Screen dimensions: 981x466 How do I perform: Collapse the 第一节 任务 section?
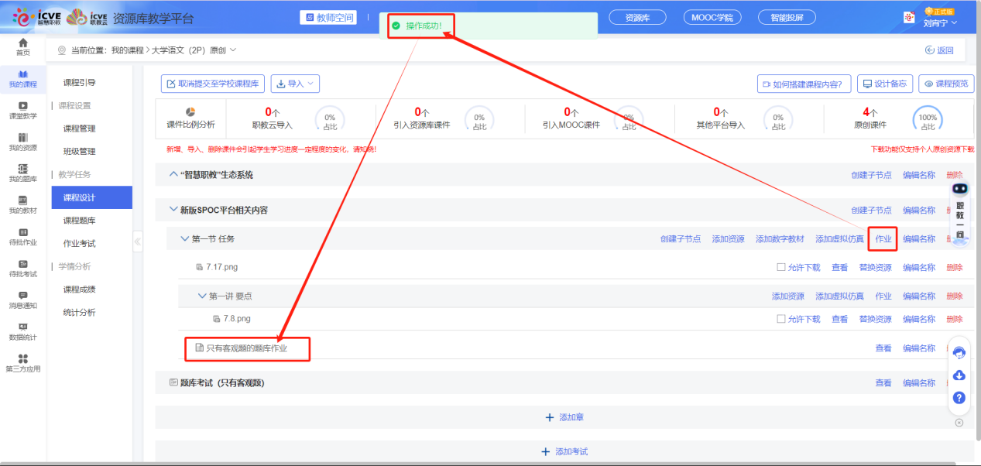(184, 239)
